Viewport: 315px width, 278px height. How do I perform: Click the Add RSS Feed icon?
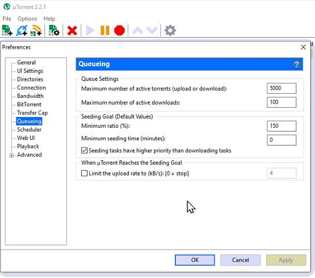click(x=36, y=31)
